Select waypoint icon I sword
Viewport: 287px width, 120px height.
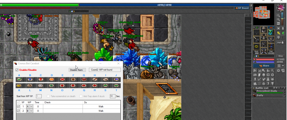105,79
